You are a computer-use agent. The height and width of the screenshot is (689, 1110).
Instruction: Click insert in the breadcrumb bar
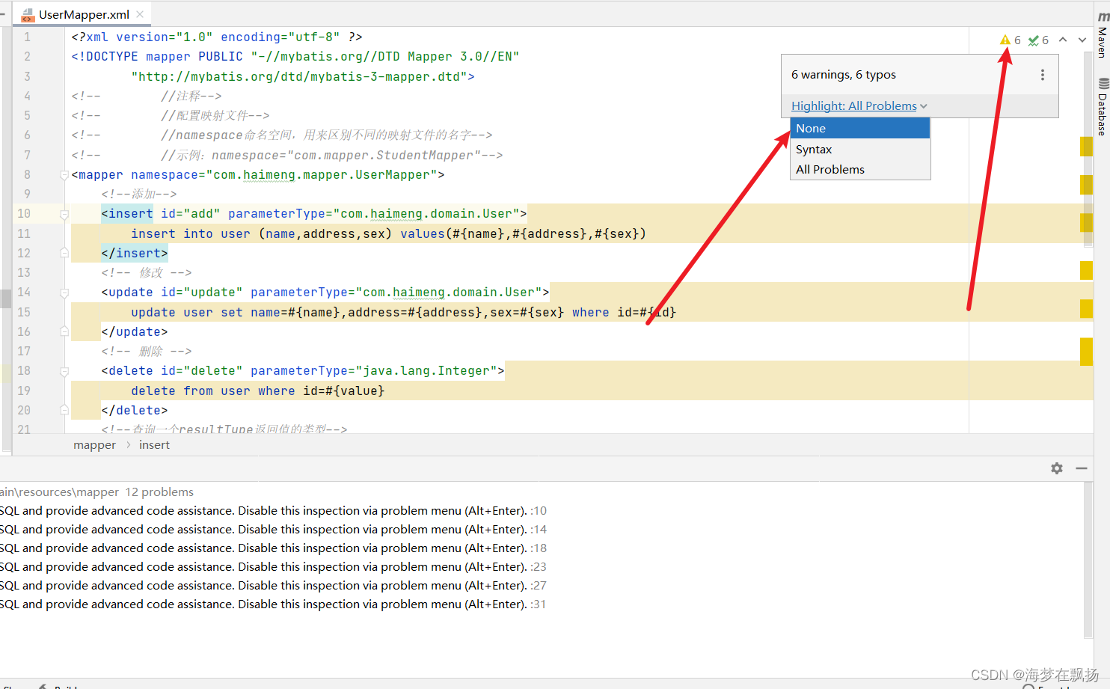coord(154,445)
